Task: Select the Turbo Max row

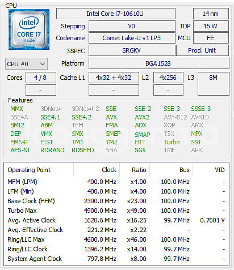Action: [116, 211]
